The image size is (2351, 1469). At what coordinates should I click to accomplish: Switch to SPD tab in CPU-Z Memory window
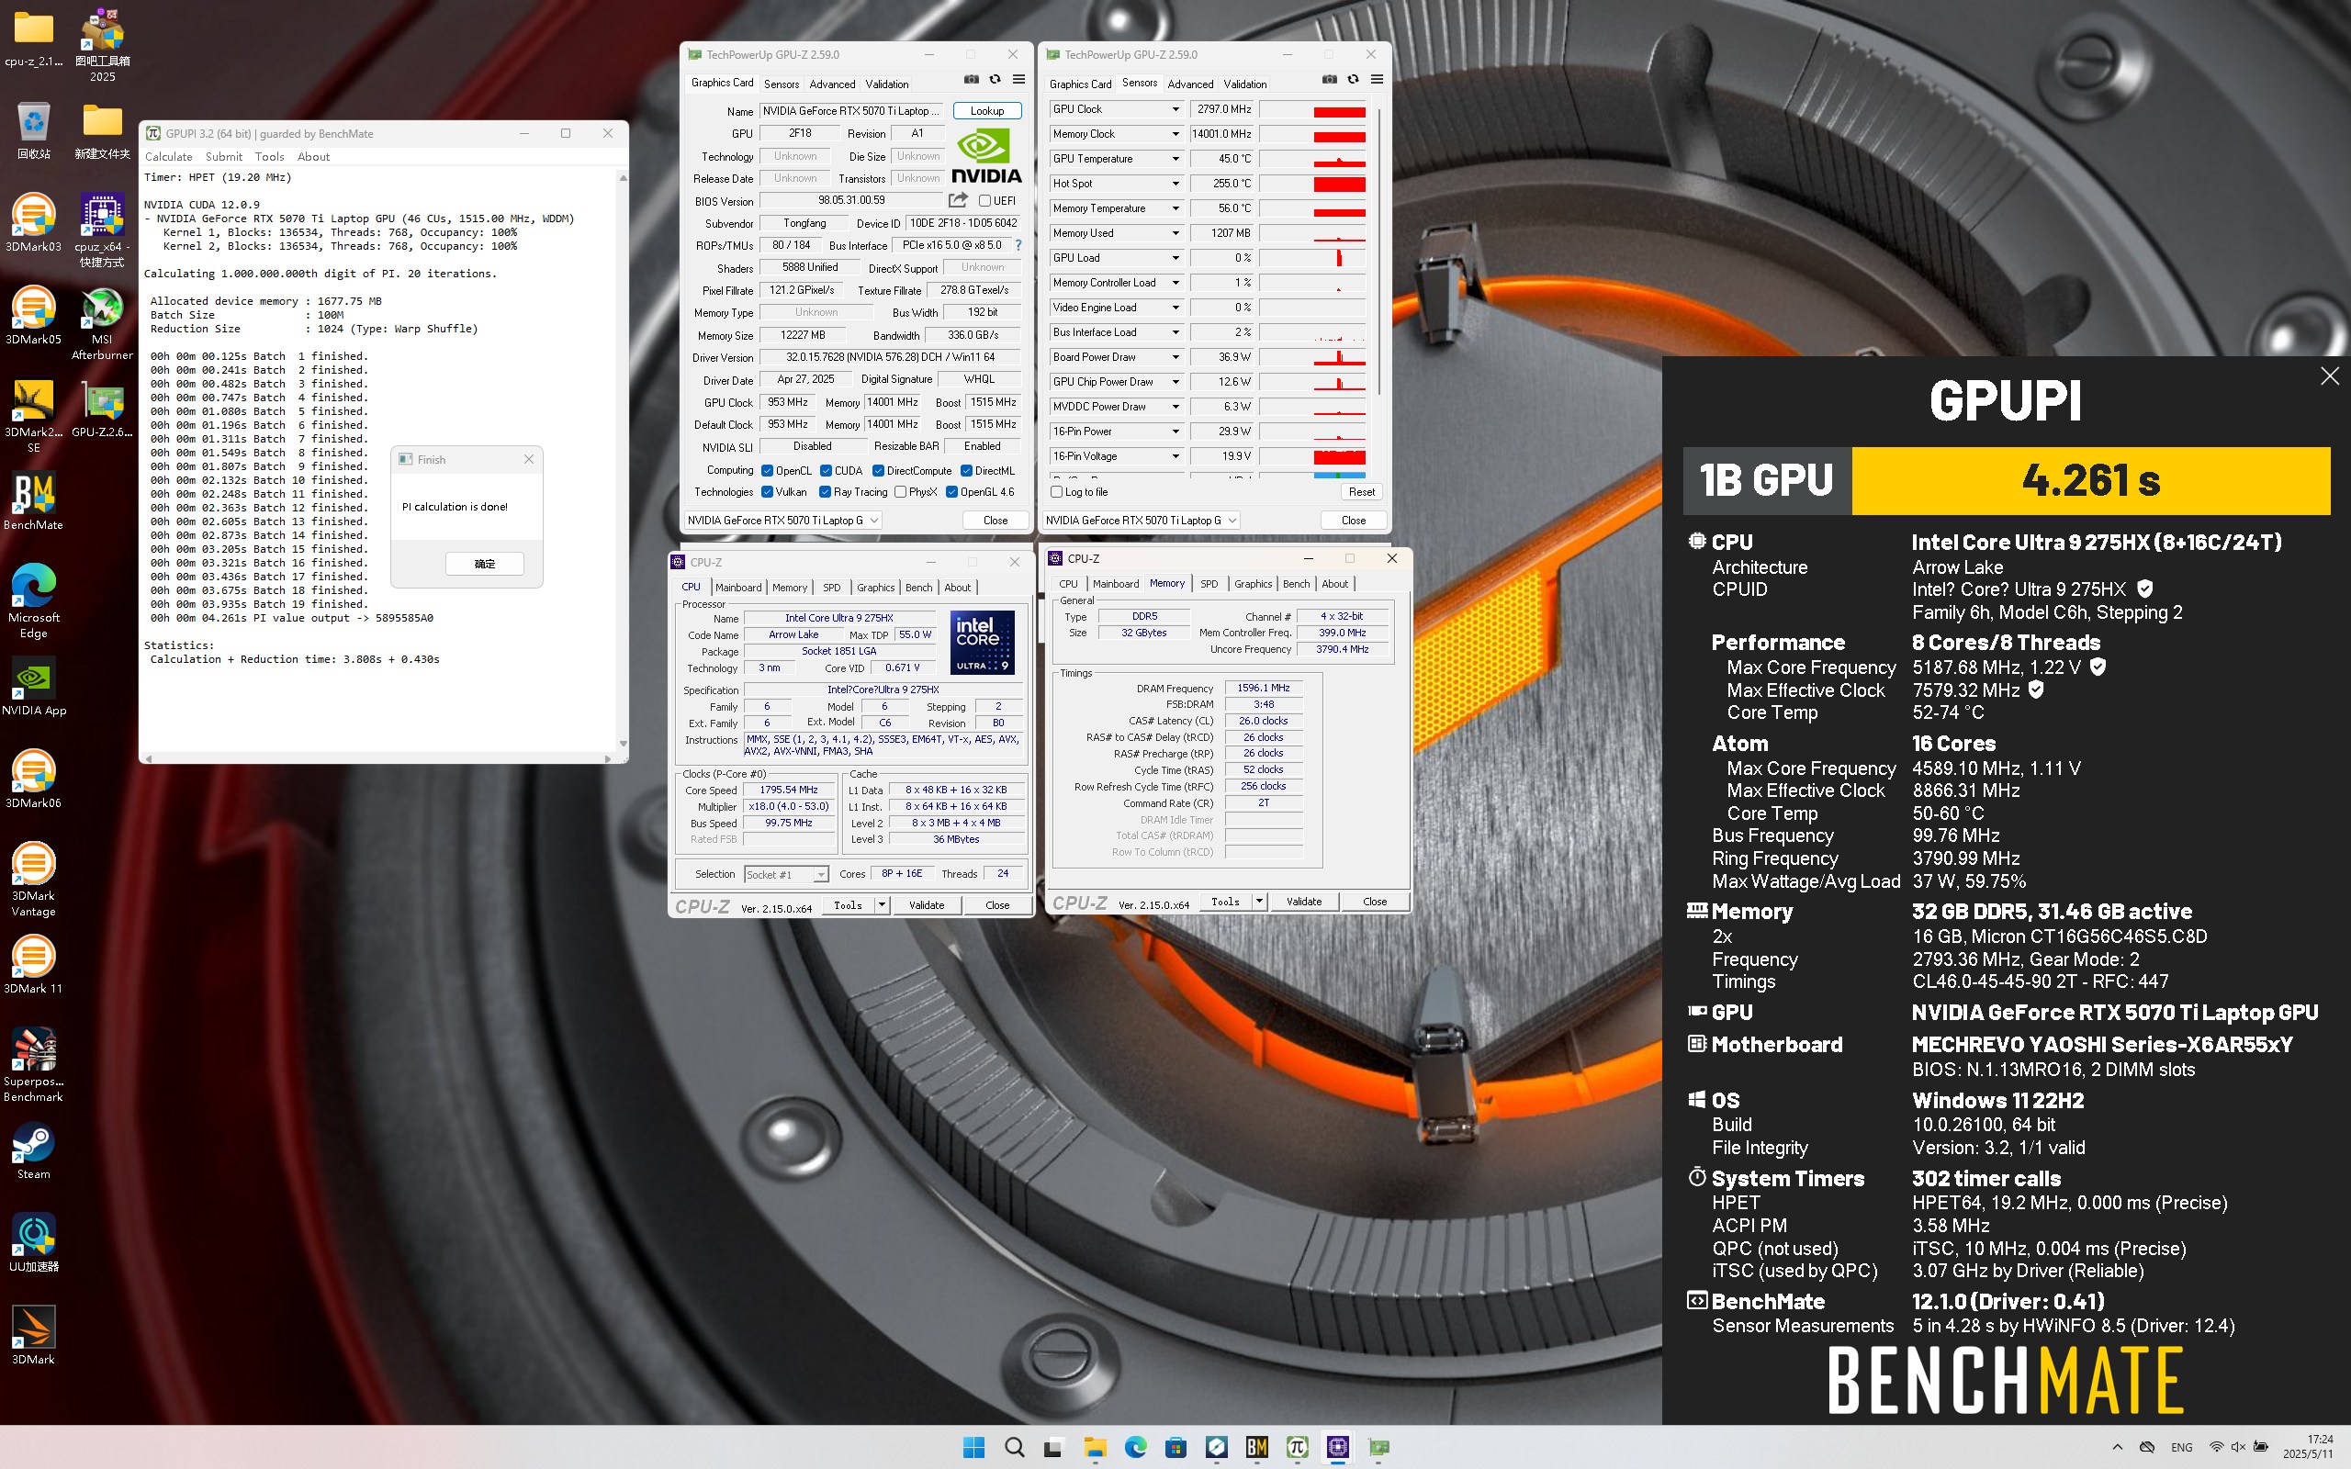1209,584
